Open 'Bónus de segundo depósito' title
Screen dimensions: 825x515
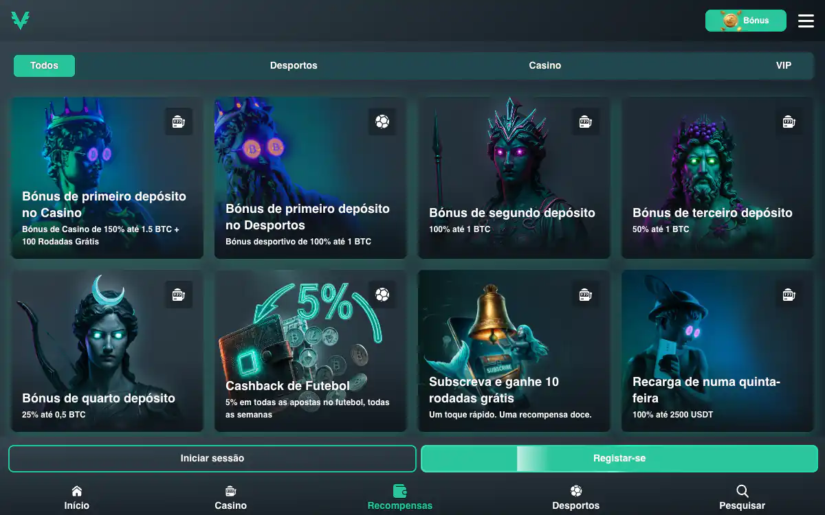(x=512, y=213)
